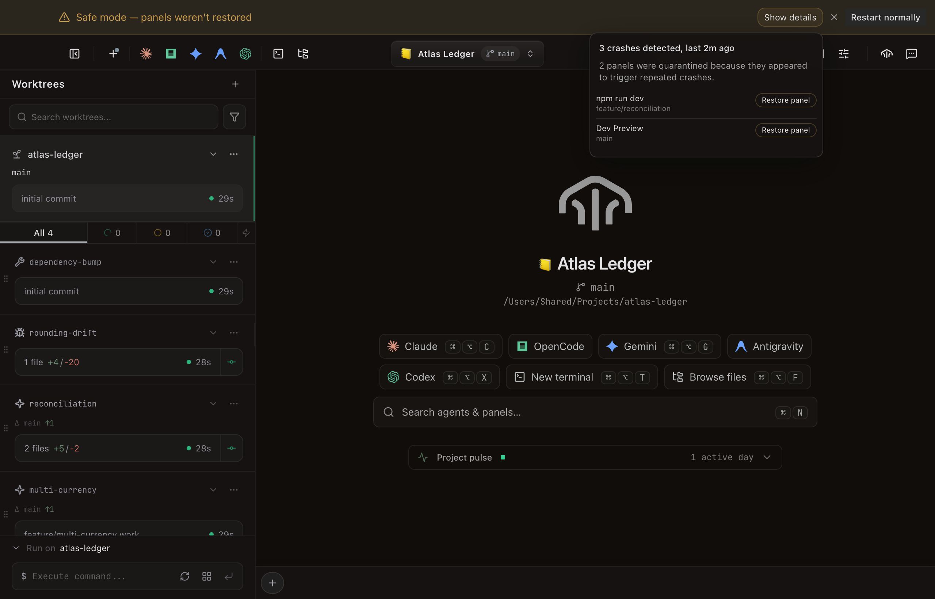935x599 pixels.
Task: Open the settings sliders icon
Action: [x=844, y=54]
